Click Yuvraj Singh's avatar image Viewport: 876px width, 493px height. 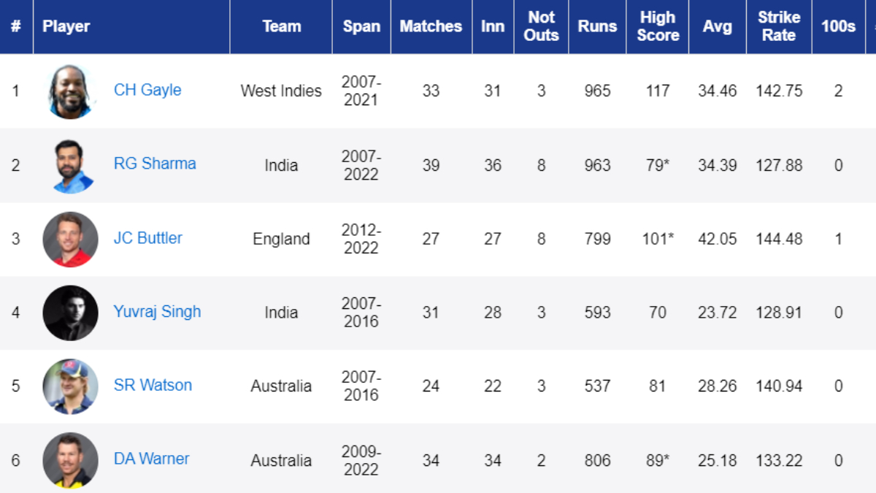point(70,313)
